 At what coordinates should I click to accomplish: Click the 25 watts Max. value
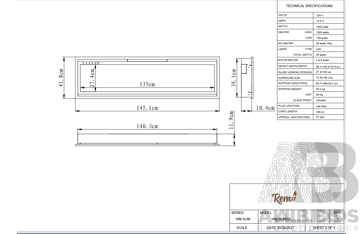pyautogui.click(x=324, y=43)
